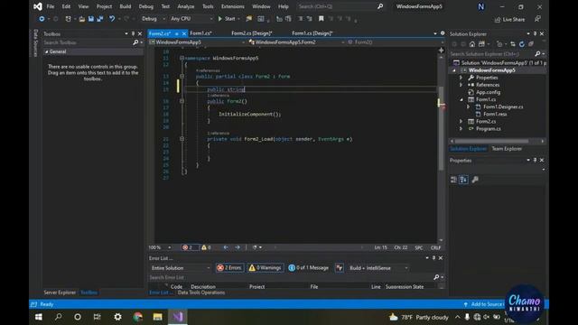Open the Any CPU platform dropdown
The height and width of the screenshot is (325, 578).
pyautogui.click(x=191, y=19)
